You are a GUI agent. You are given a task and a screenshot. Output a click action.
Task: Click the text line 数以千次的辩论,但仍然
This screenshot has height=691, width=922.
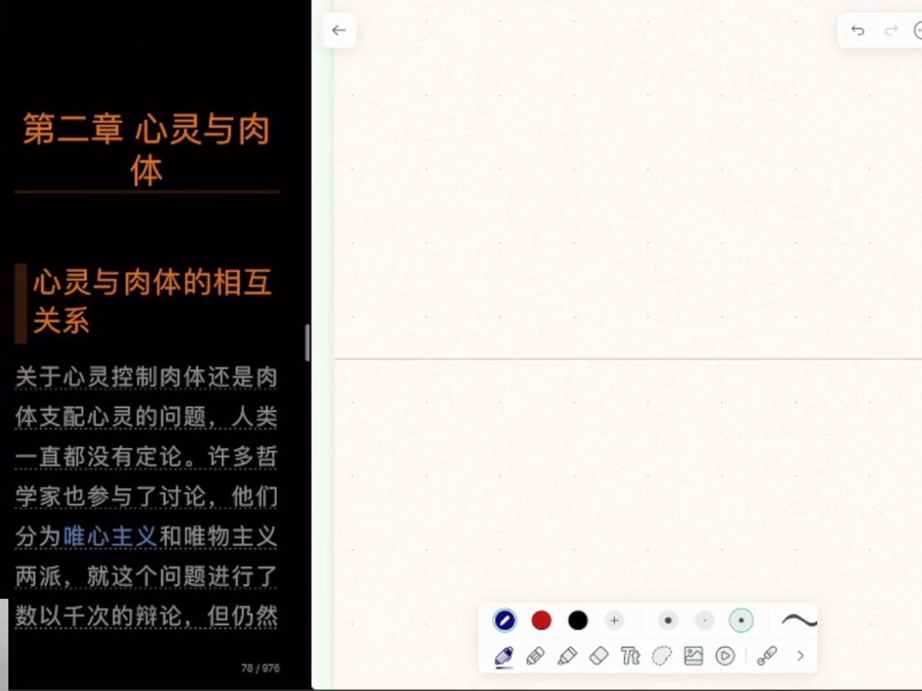coord(147,616)
